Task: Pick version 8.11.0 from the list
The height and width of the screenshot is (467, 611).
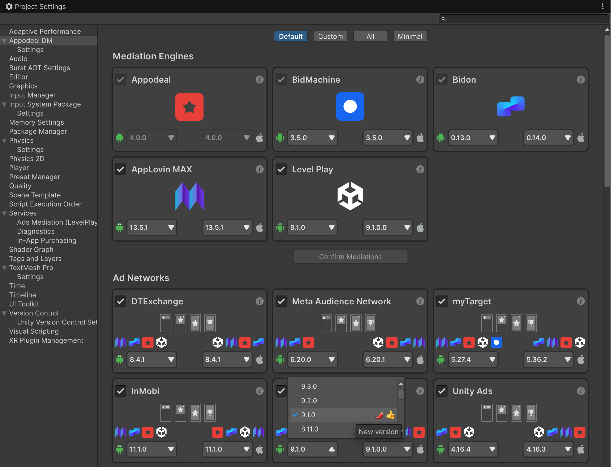Action: tap(323, 429)
